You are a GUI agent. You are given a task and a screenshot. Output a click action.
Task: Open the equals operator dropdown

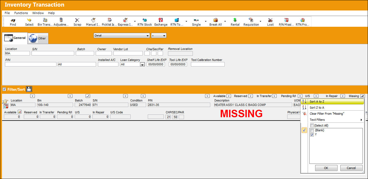coord(159,36)
